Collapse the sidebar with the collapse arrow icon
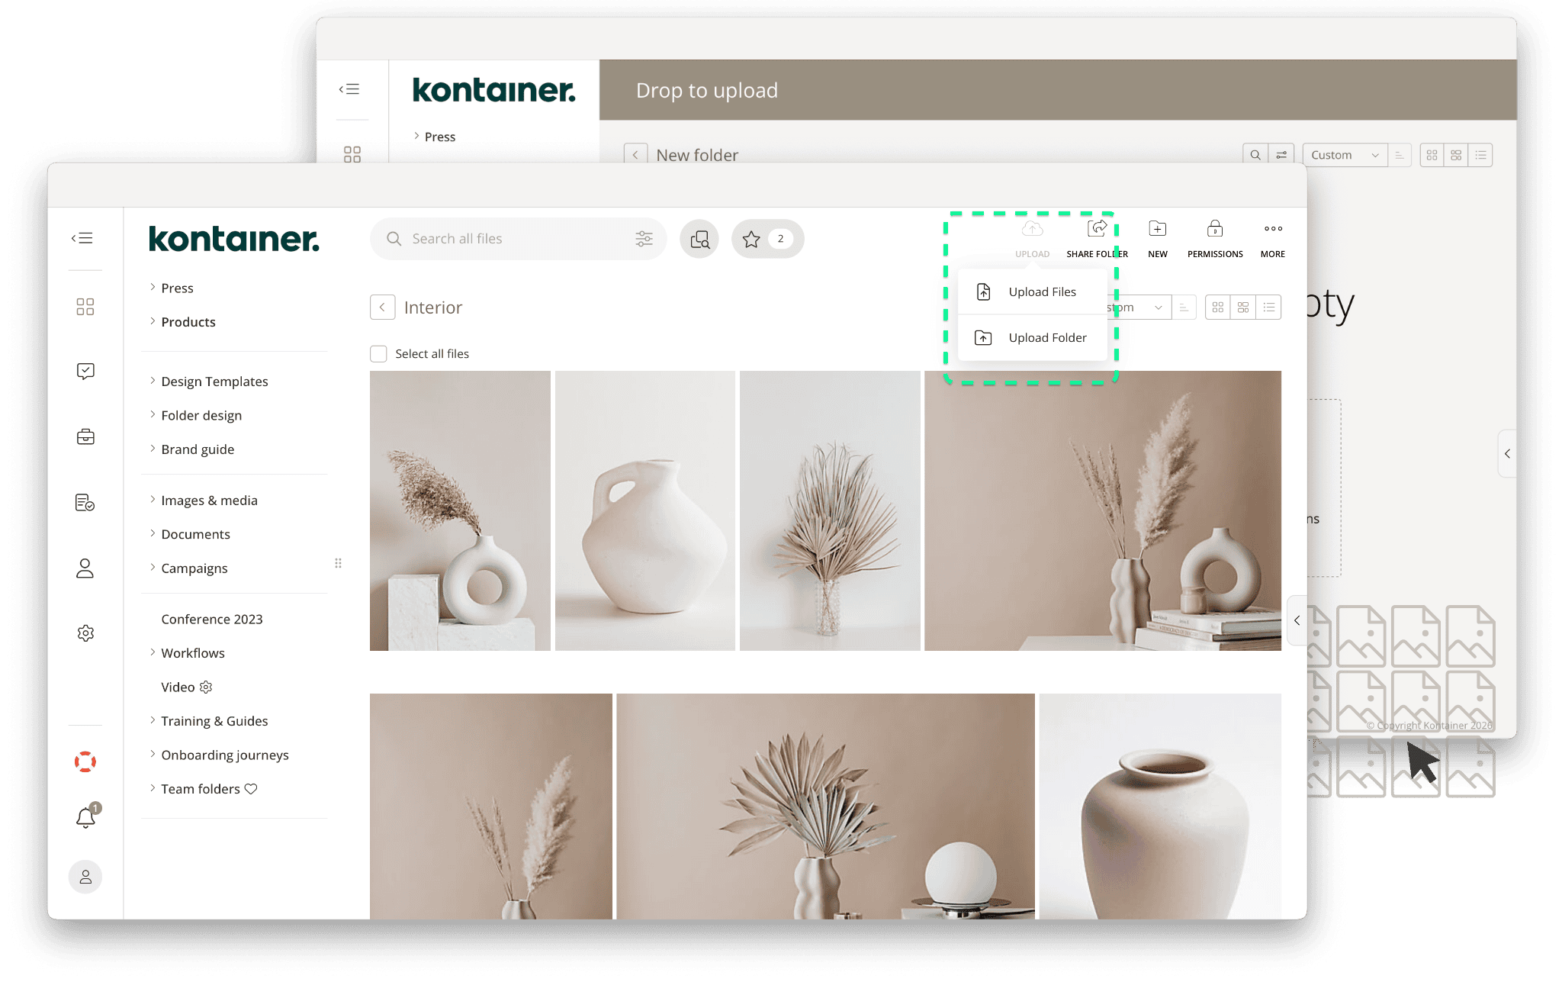The image size is (1562, 982). (x=82, y=237)
